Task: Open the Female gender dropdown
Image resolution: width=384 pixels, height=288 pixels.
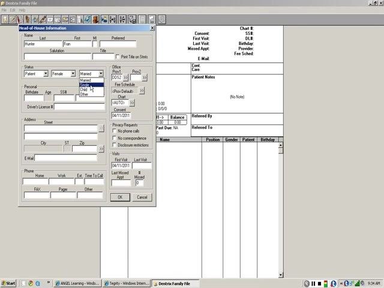Action: point(73,74)
